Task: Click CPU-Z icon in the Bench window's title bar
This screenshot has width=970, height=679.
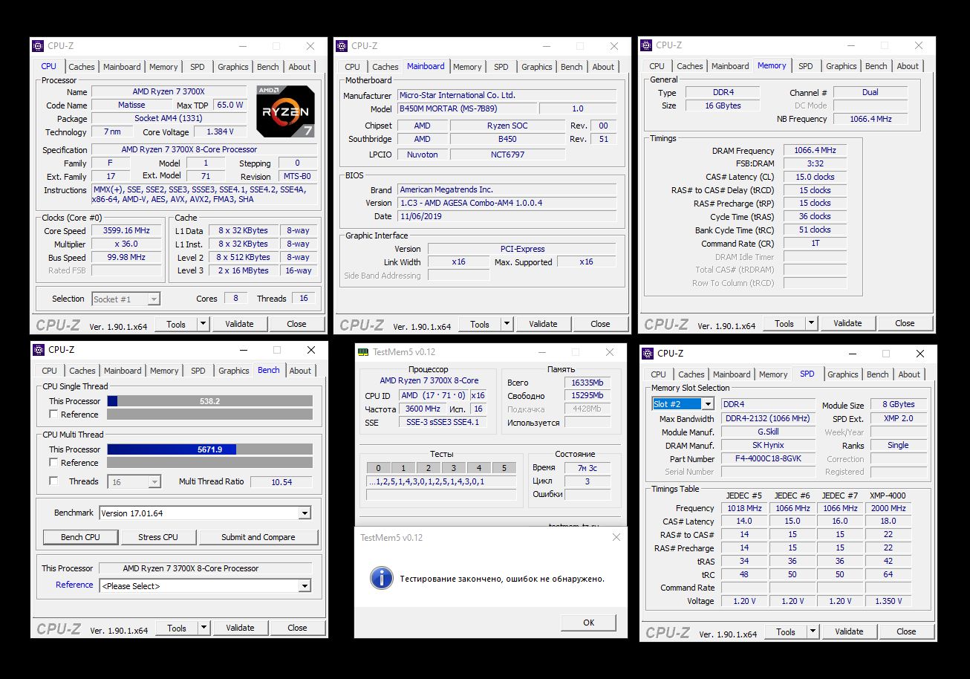Action: [39, 350]
